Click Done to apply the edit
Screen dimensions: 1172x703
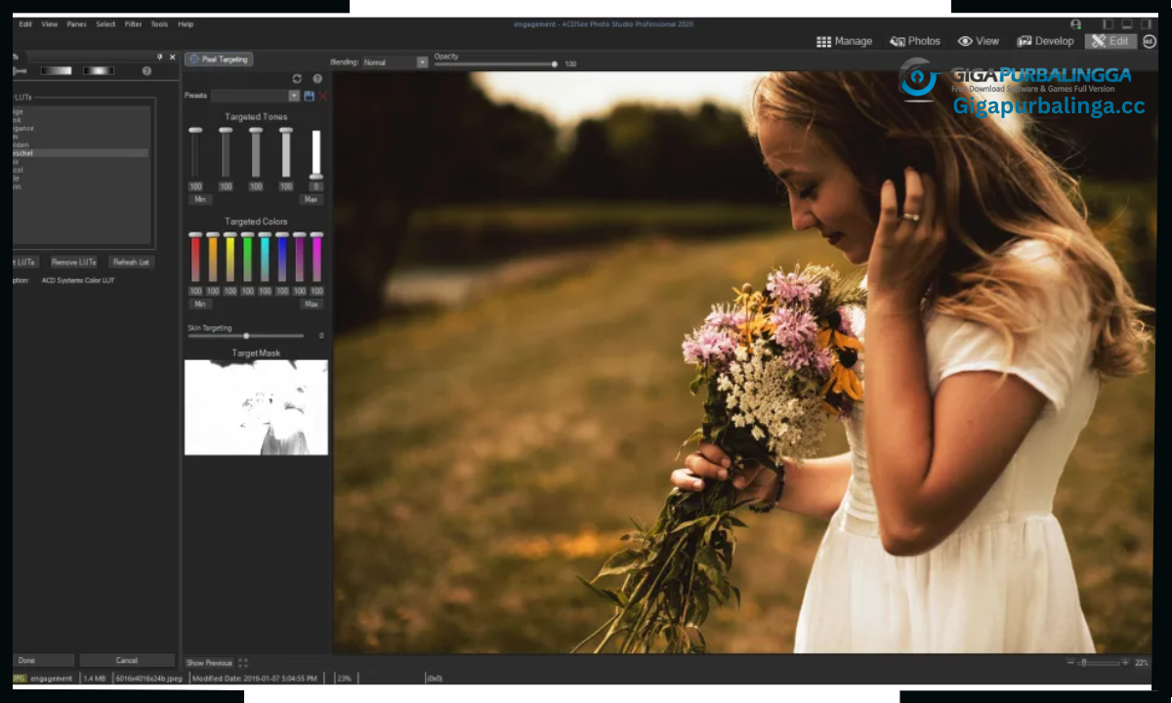pyautogui.click(x=43, y=660)
